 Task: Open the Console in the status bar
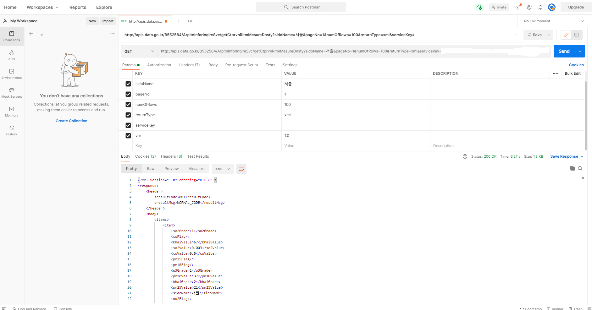tap(63, 308)
